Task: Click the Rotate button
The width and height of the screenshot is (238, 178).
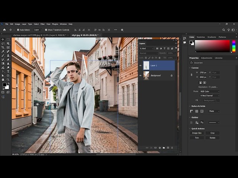Action: point(212,138)
